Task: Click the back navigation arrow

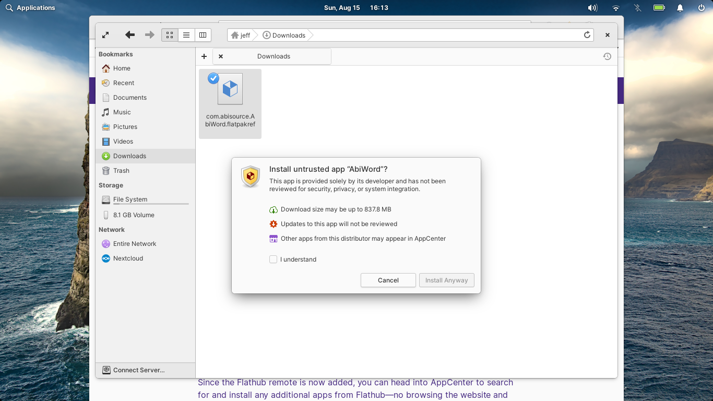Action: pos(130,35)
